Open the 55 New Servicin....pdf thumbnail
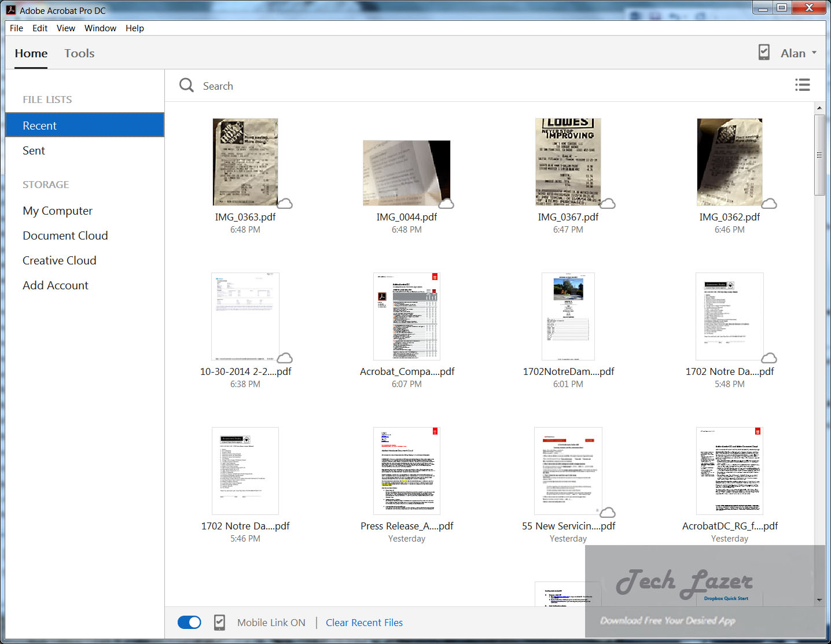This screenshot has height=644, width=831. 568,471
